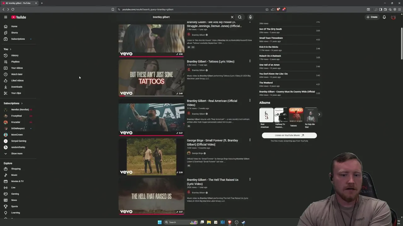
Task: Reload the page in the browser
Action: [x=13, y=9]
